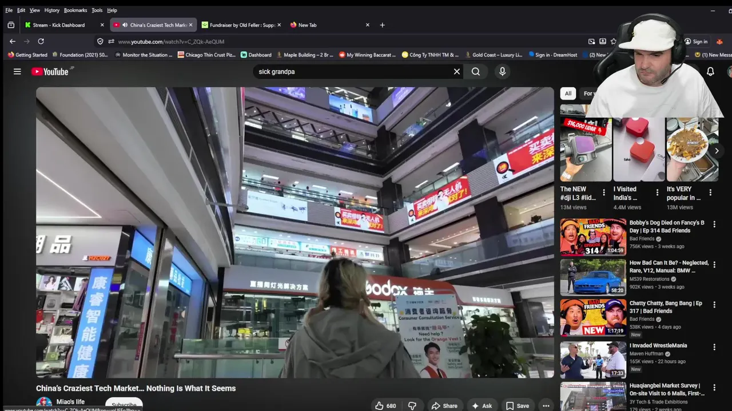Image resolution: width=732 pixels, height=411 pixels.
Task: Clear the 'sick grandpa' search text
Action: pos(457,71)
